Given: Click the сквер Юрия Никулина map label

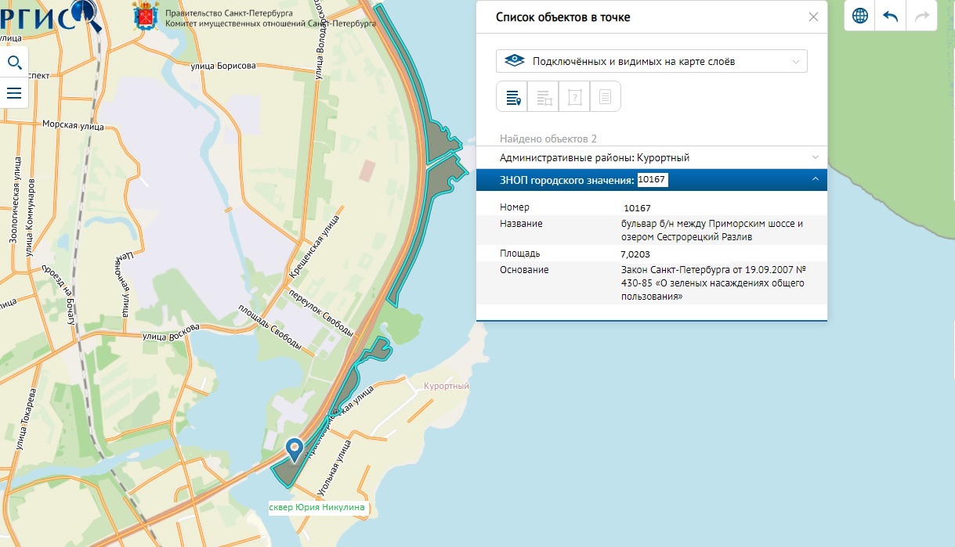Looking at the screenshot, I should click(x=317, y=508).
